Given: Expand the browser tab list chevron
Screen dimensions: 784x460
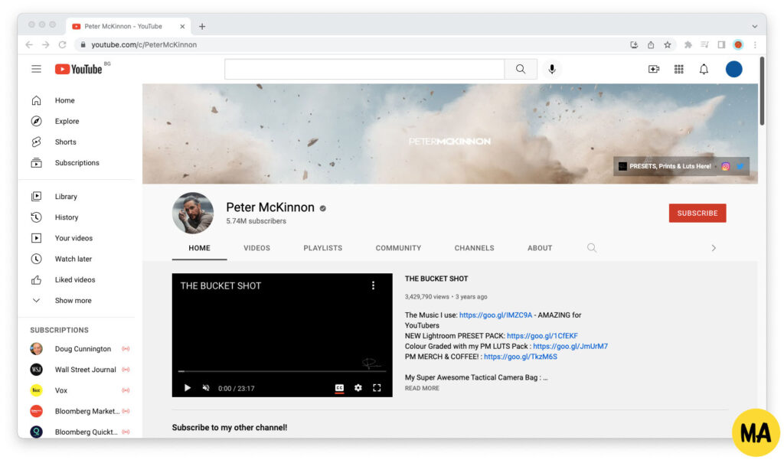Looking at the screenshot, I should (754, 27).
